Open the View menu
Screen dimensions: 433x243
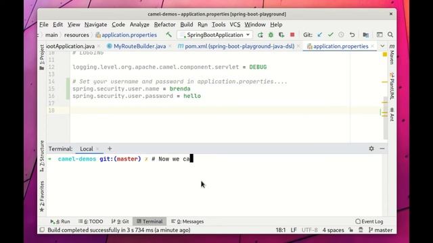(x=74, y=24)
